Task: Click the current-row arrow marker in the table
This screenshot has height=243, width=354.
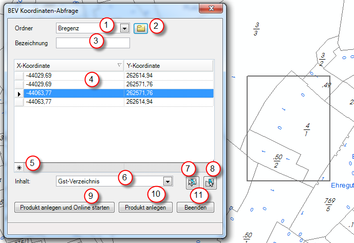Action: point(20,94)
